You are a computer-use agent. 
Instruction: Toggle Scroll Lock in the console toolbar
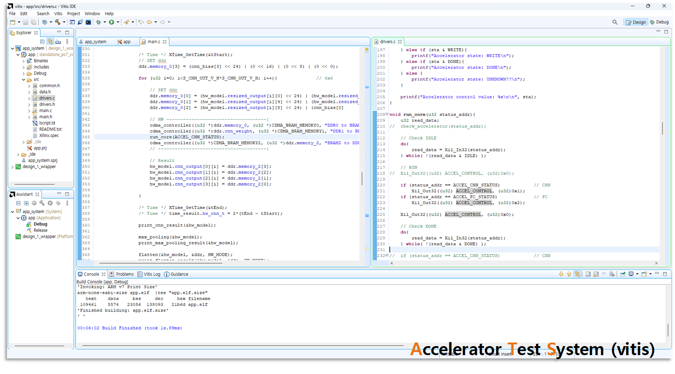(x=596, y=274)
